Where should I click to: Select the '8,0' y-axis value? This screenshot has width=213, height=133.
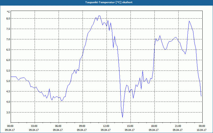(x=8, y=18)
